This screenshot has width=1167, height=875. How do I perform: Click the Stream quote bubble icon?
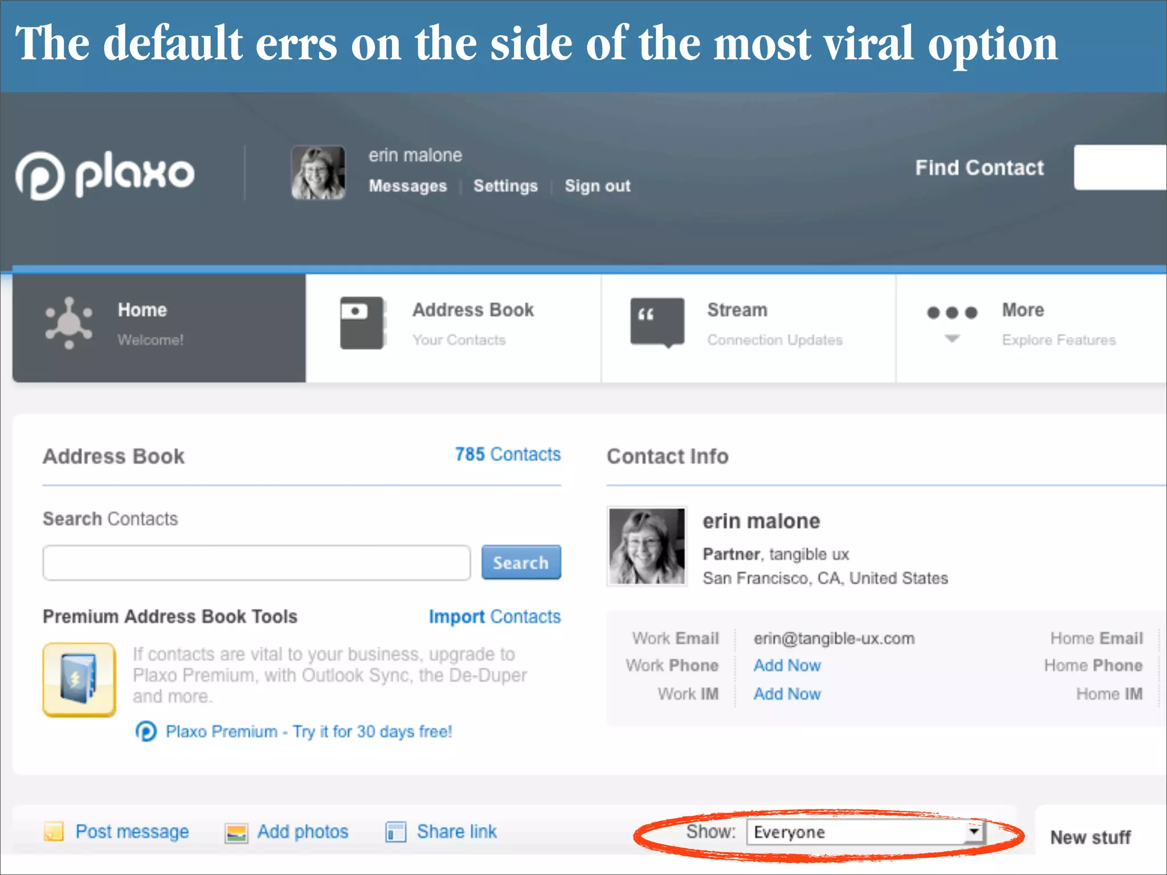point(657,322)
